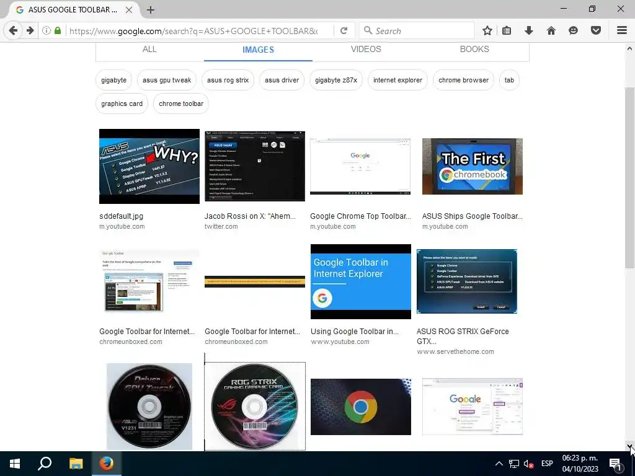Filter by chrome toolbar chip
635x476 pixels.
click(x=181, y=104)
